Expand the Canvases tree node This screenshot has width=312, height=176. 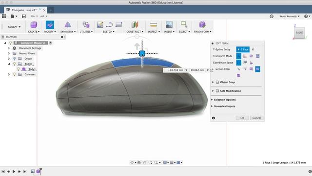(x=9, y=74)
